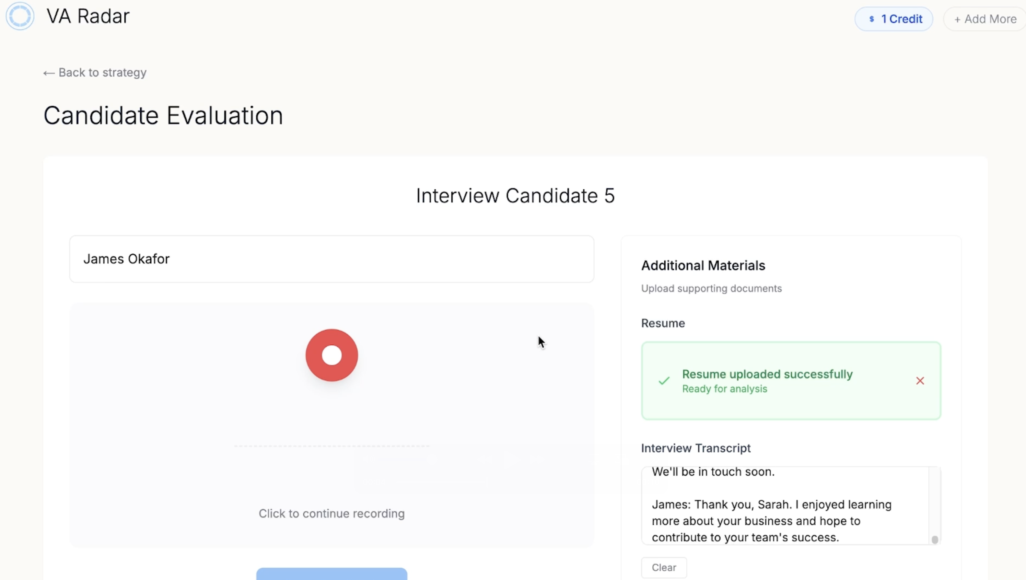Click the Click to continue recording label
The image size is (1026, 580).
tap(332, 513)
